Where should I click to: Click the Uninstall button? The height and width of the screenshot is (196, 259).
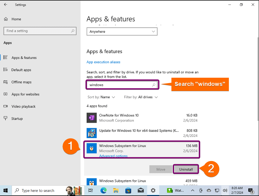186,169
